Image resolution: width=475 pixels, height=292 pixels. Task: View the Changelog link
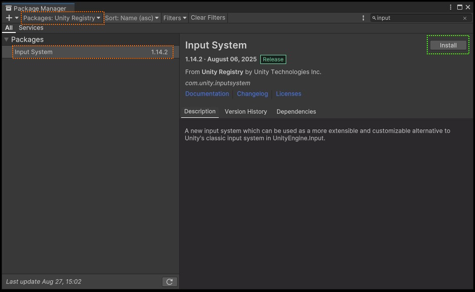click(x=252, y=94)
